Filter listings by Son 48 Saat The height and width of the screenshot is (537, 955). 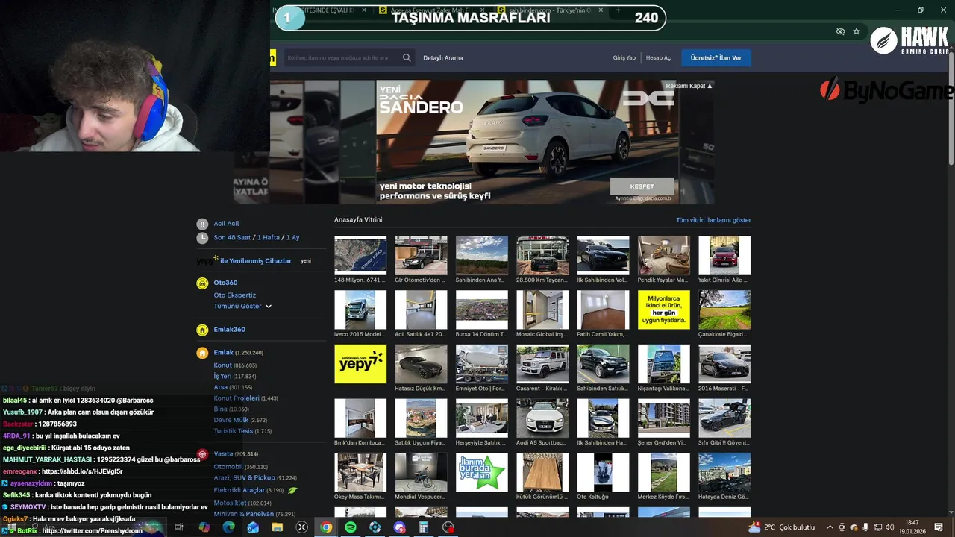point(232,238)
